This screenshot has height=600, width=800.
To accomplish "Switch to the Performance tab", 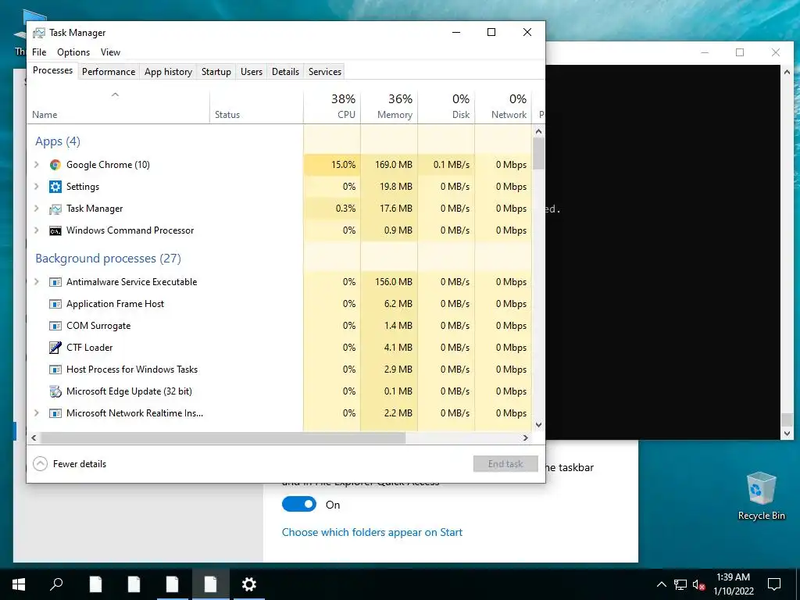I will pos(109,72).
